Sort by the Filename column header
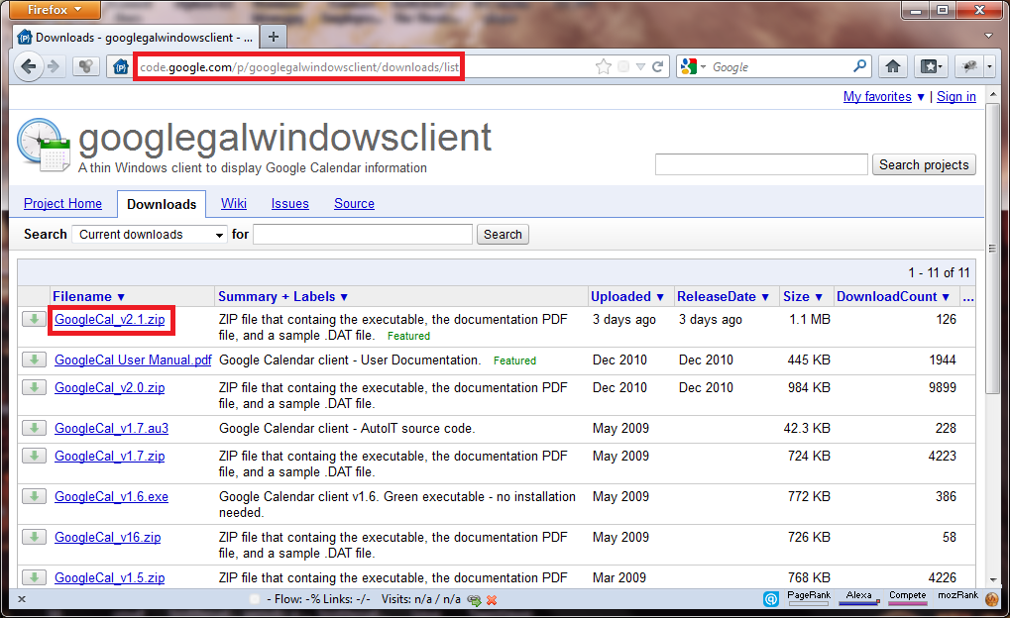The height and width of the screenshot is (618, 1010). click(x=88, y=296)
